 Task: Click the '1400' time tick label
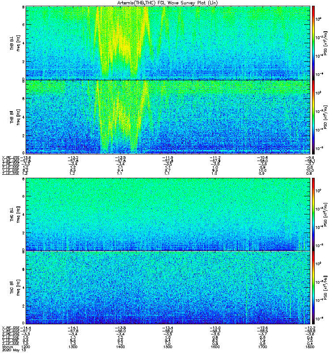coord(120,347)
